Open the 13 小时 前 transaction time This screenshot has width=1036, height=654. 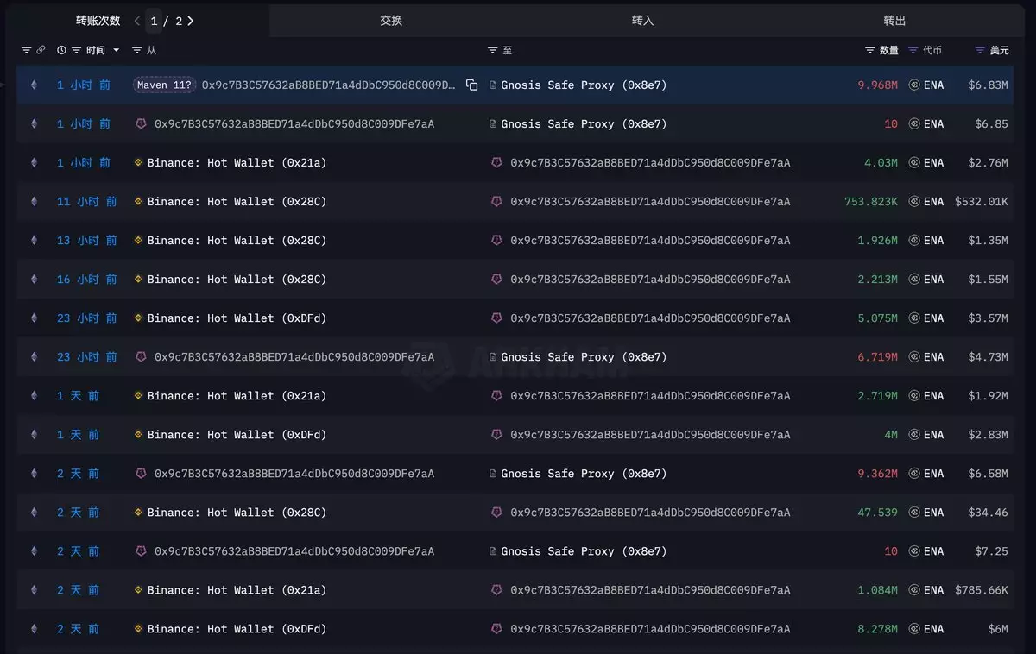[x=86, y=240]
